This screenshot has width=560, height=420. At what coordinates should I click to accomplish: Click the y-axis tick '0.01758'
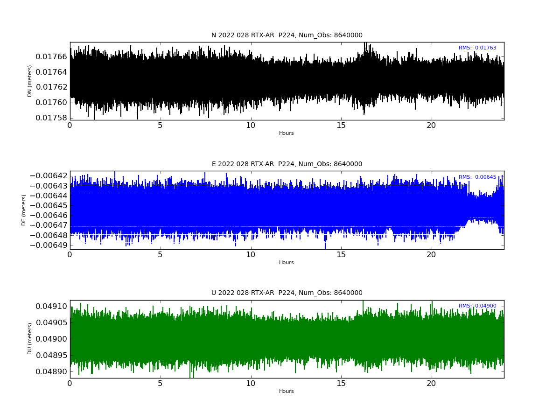click(51, 118)
